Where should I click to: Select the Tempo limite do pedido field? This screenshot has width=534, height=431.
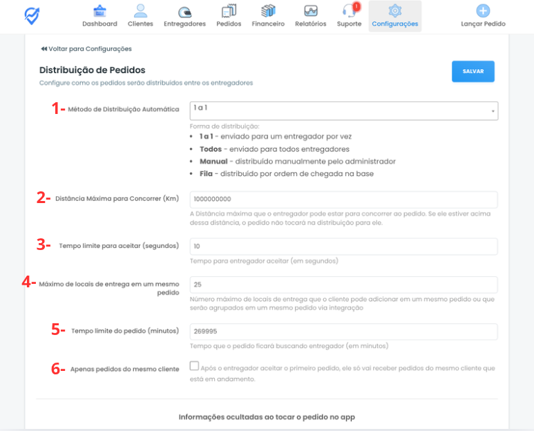pos(343,332)
